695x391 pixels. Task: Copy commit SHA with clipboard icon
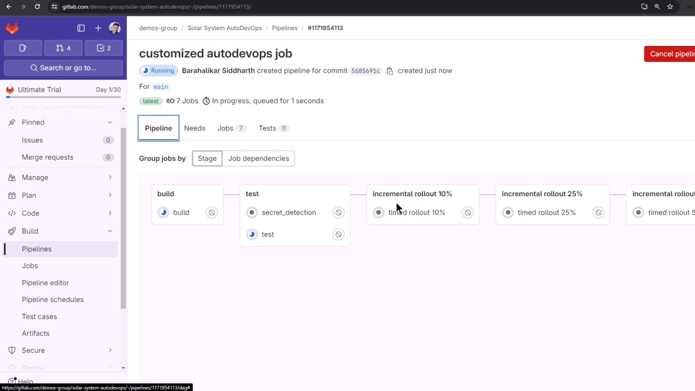[x=390, y=71]
